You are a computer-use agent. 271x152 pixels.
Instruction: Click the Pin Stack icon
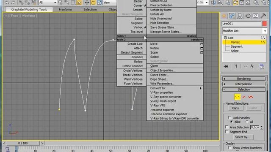(x=226, y=67)
